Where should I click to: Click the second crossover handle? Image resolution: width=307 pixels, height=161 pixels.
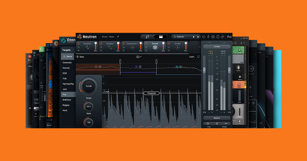[x=156, y=62]
